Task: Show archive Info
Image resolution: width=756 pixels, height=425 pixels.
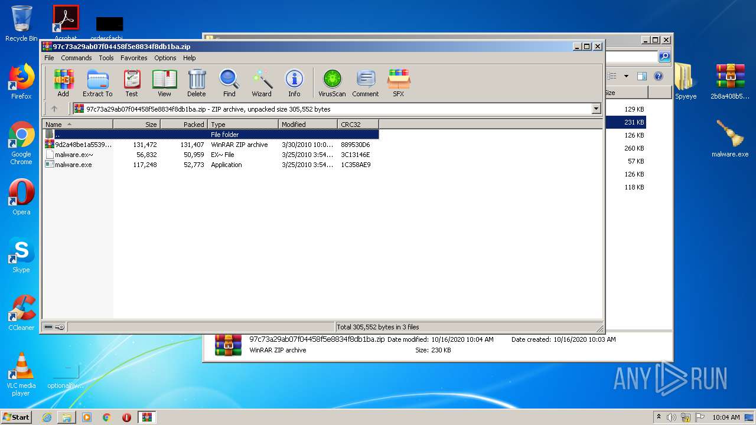Action: tap(294, 83)
